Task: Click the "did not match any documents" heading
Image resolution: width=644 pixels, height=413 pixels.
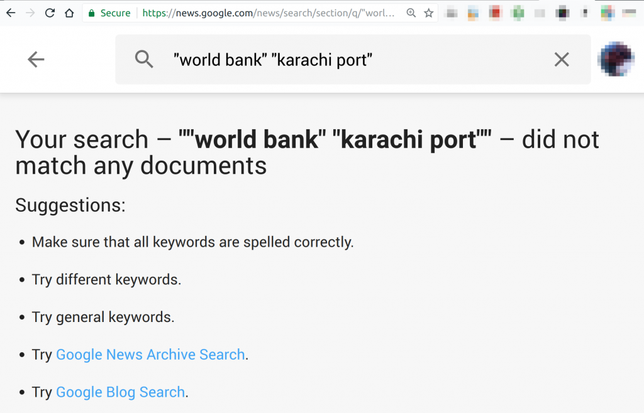Action: point(307,152)
